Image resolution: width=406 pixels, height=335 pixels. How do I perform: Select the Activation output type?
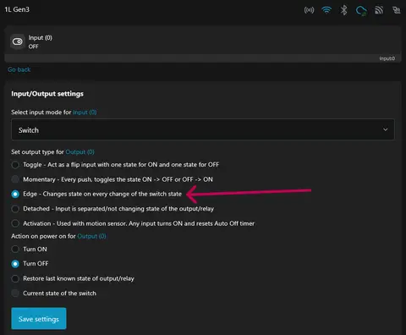(15, 223)
